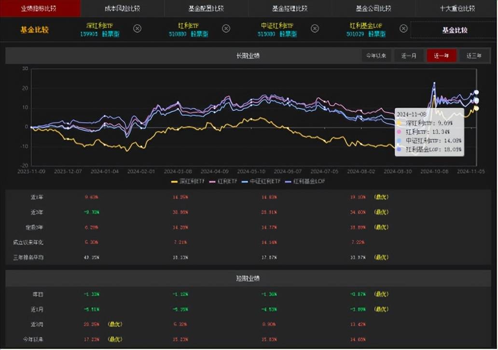Click the 2024-05-10 x-axis date label
The image size is (498, 350).
pos(251,171)
